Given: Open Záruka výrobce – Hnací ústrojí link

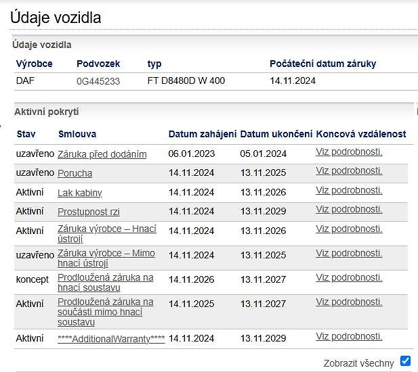Looking at the screenshot, I should [x=107, y=233].
